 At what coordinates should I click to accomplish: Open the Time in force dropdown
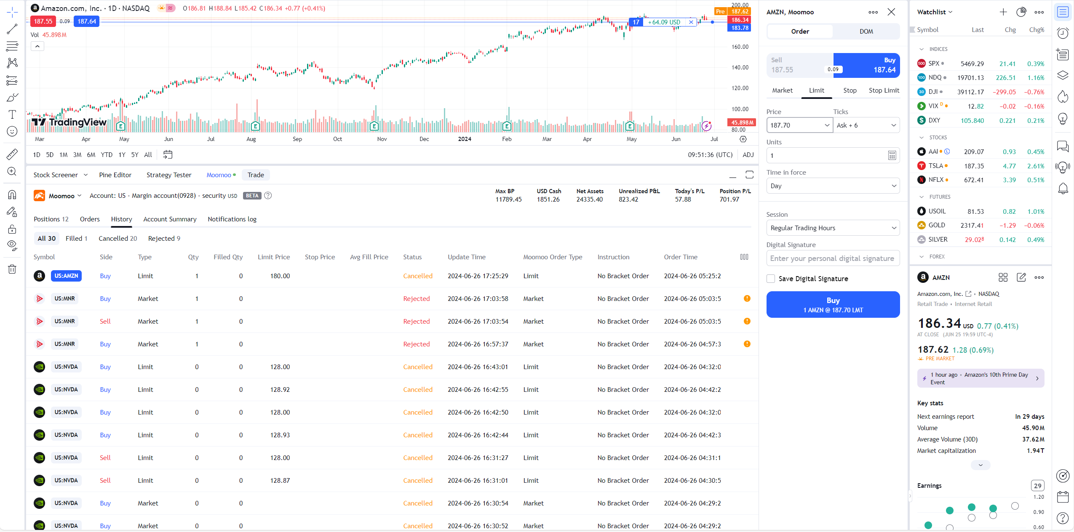[x=833, y=186]
